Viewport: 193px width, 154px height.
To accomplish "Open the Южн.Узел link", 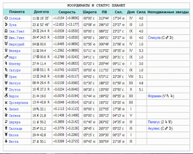I will point(16,38).
